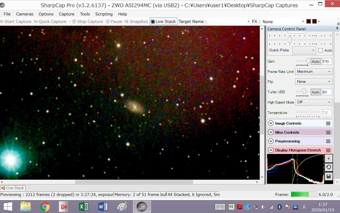The width and height of the screenshot is (340, 213).
Task: Open the Cameras menu
Action: click(x=25, y=14)
